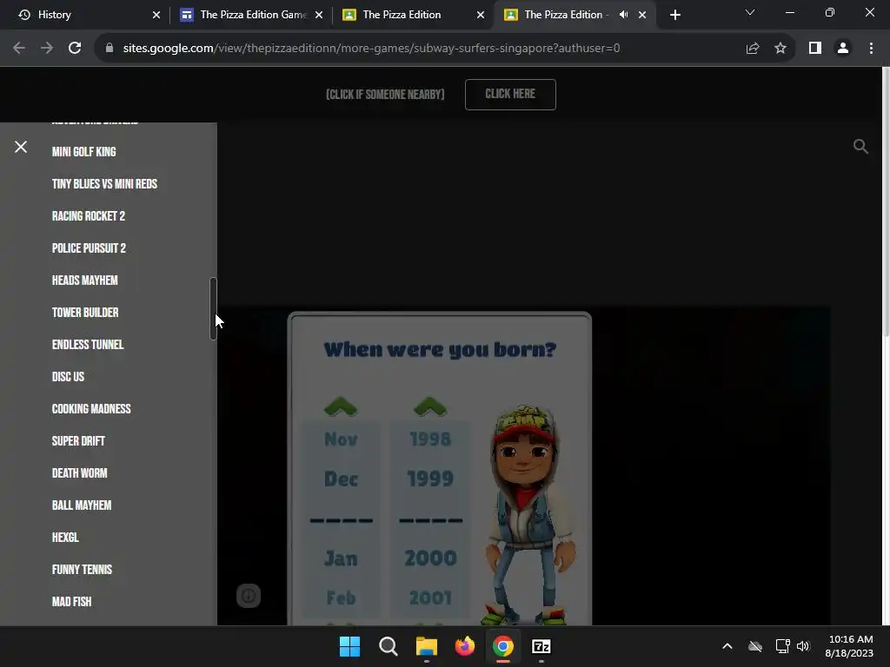The image size is (890, 667).
Task: Click the info icon below the game
Action: click(249, 596)
